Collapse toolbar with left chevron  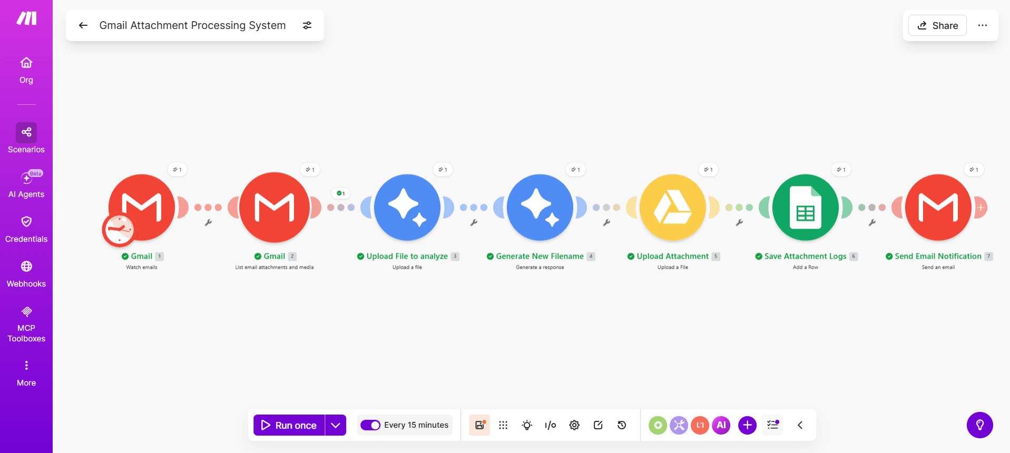coord(800,425)
